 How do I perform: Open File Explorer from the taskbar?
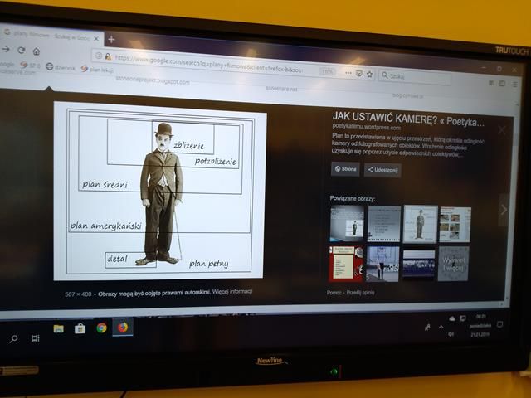59,328
